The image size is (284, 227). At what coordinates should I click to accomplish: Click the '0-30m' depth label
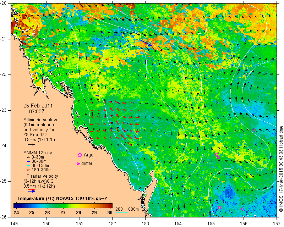(x=38, y=157)
